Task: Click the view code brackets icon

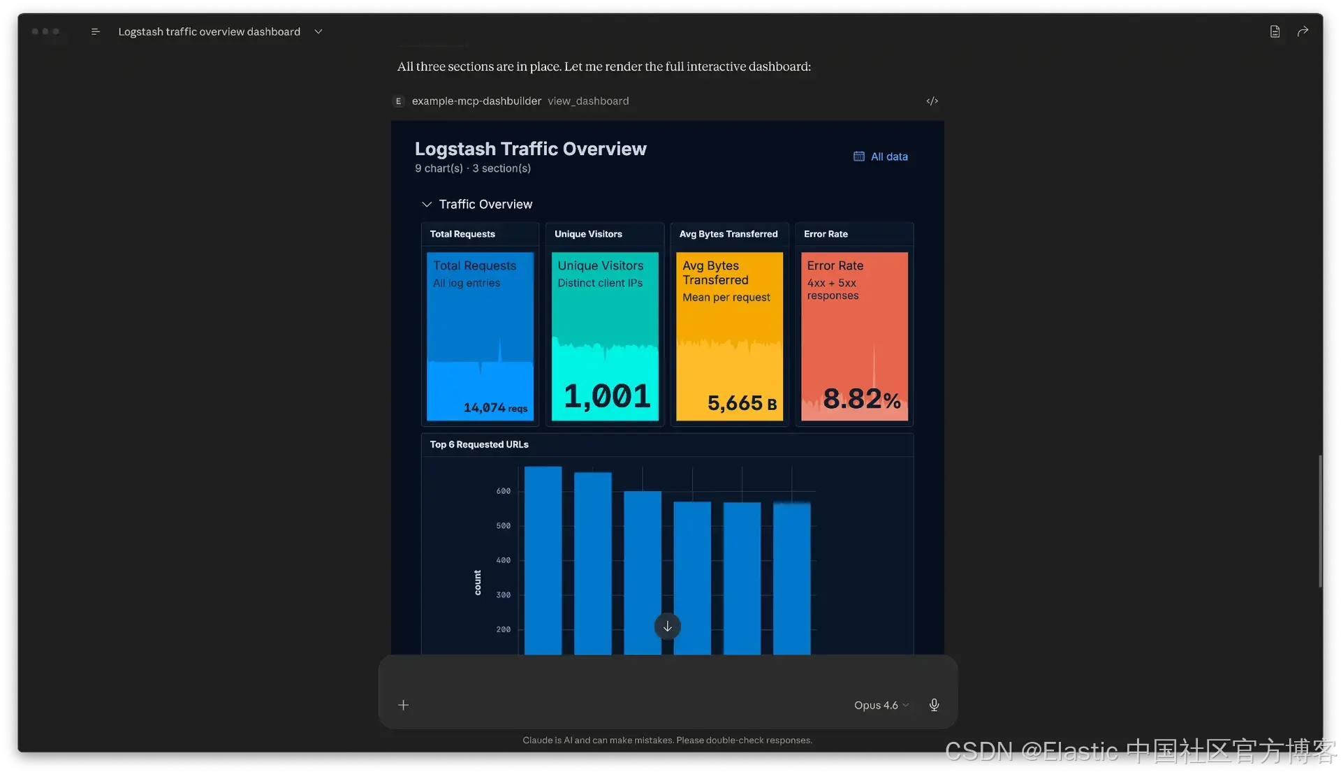Action: [x=932, y=101]
